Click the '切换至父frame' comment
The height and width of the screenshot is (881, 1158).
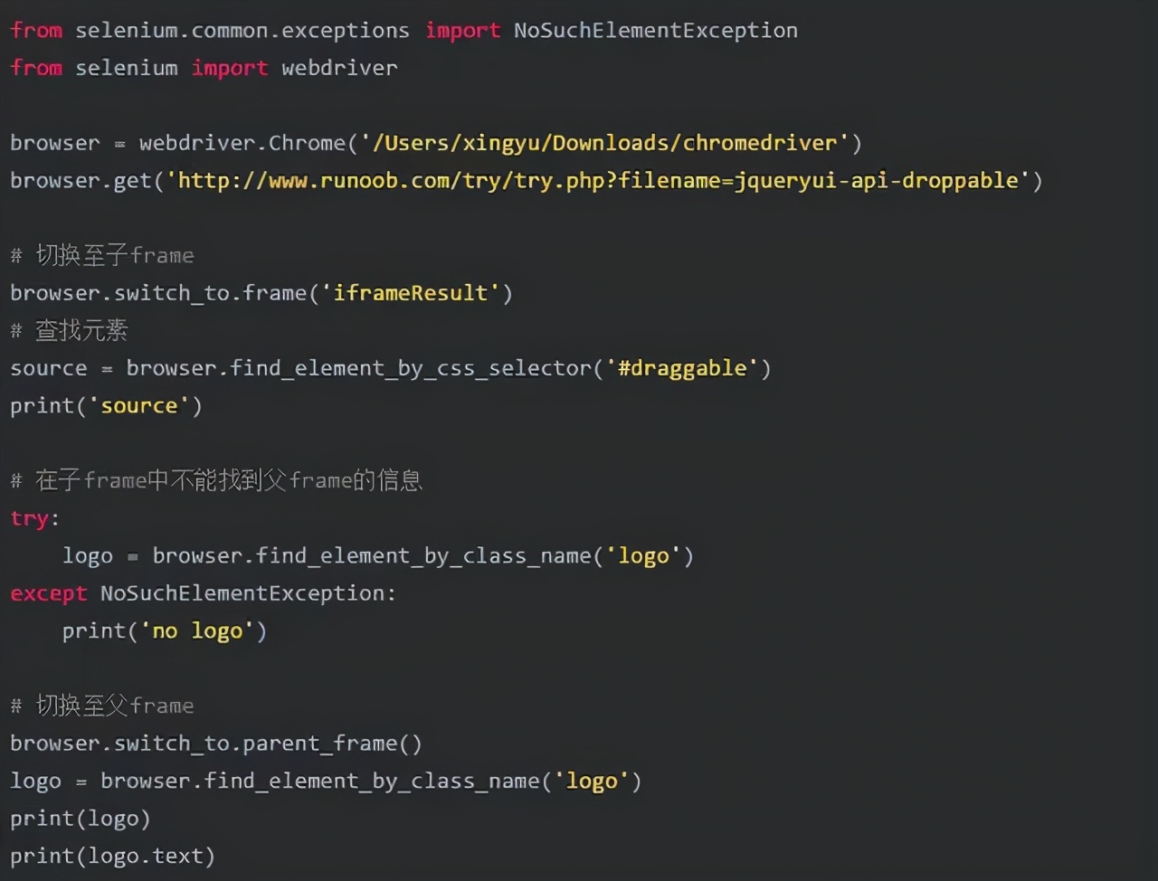click(x=102, y=706)
